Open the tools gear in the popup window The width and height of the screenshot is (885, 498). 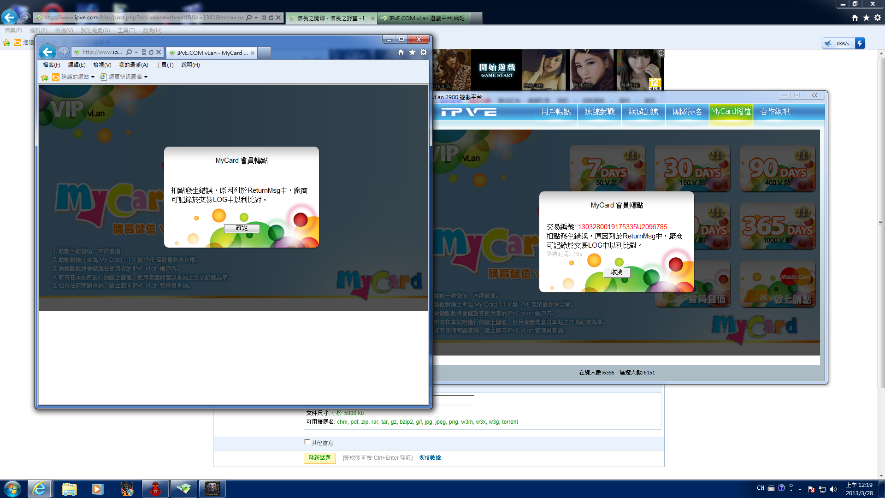(x=424, y=53)
